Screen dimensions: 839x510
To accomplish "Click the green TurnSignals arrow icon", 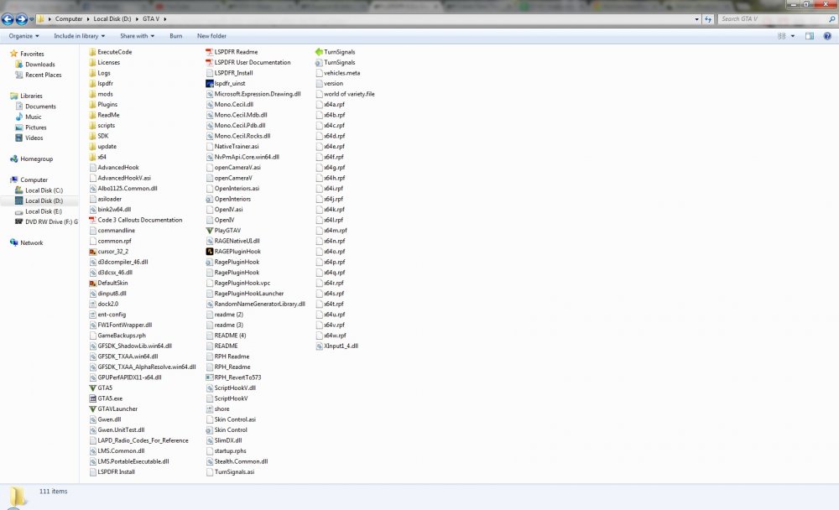I will [319, 52].
